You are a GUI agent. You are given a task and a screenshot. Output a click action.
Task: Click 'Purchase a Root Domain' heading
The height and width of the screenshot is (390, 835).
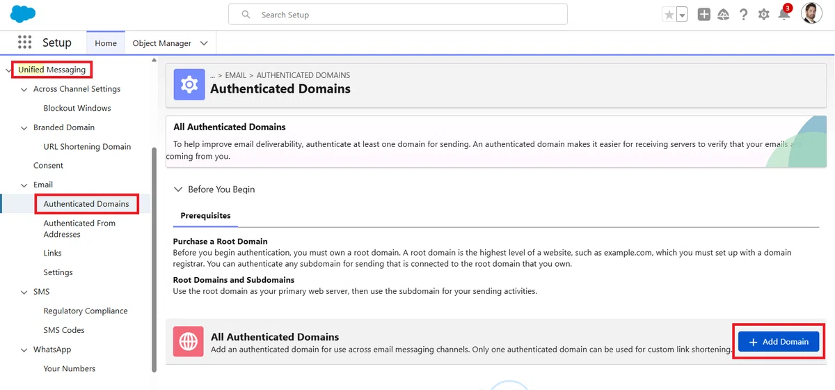tap(221, 242)
